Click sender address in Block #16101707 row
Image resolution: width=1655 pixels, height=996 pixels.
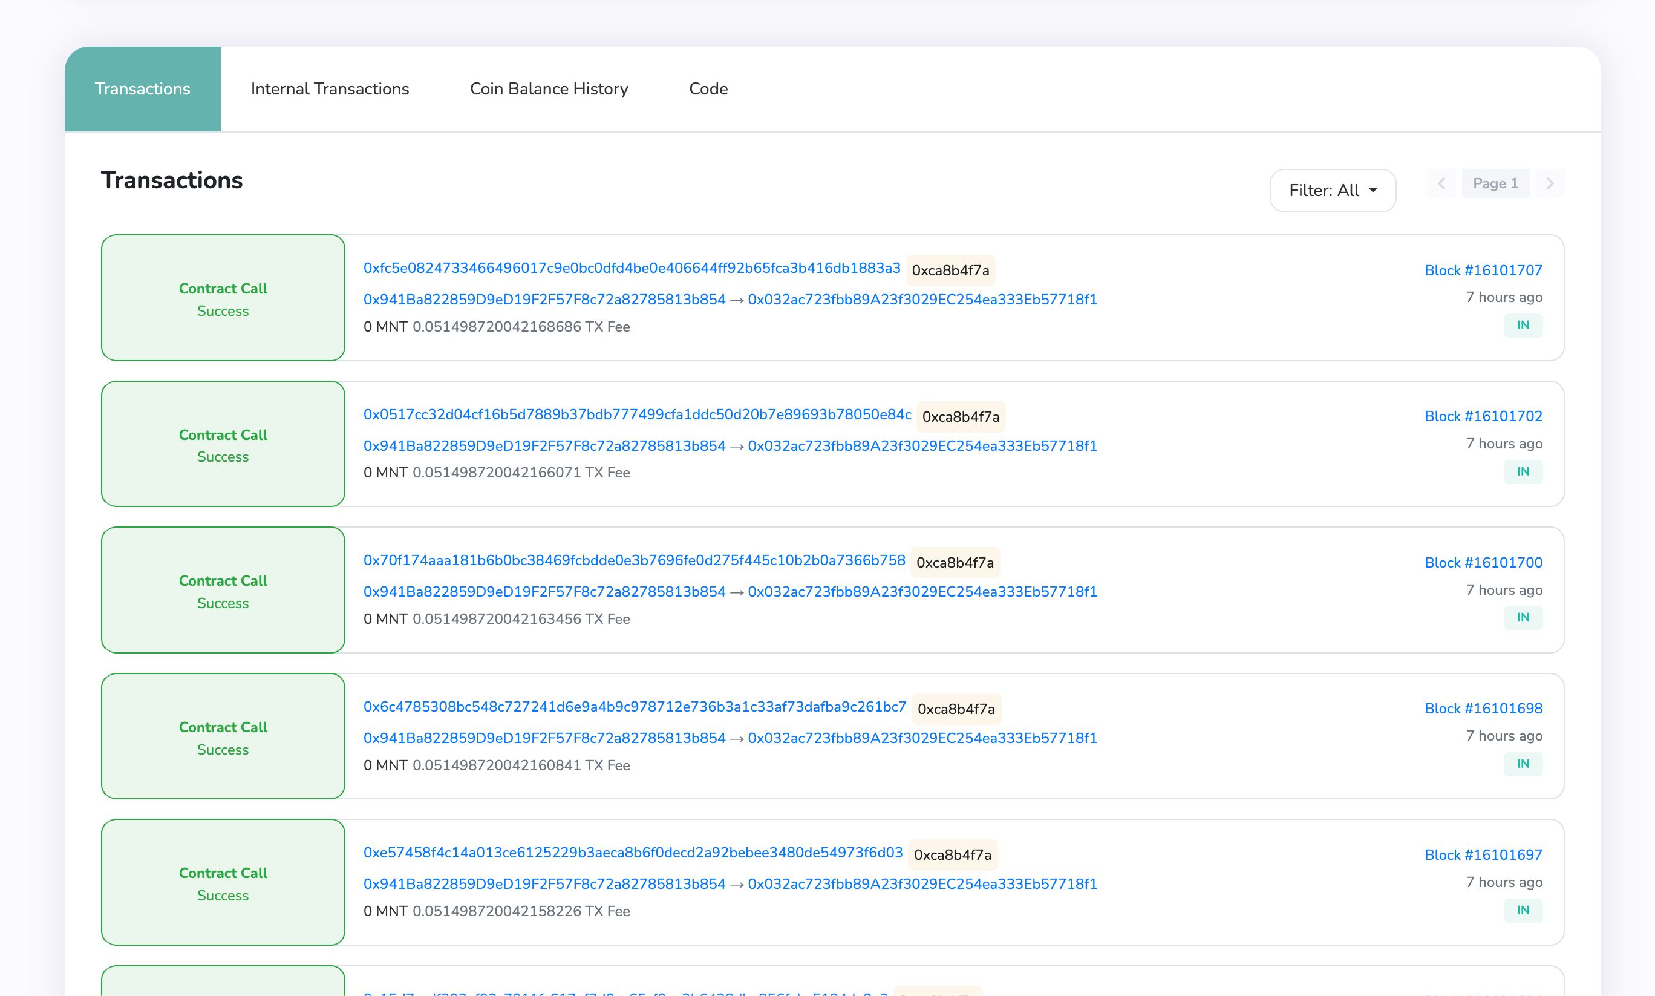[x=544, y=300]
